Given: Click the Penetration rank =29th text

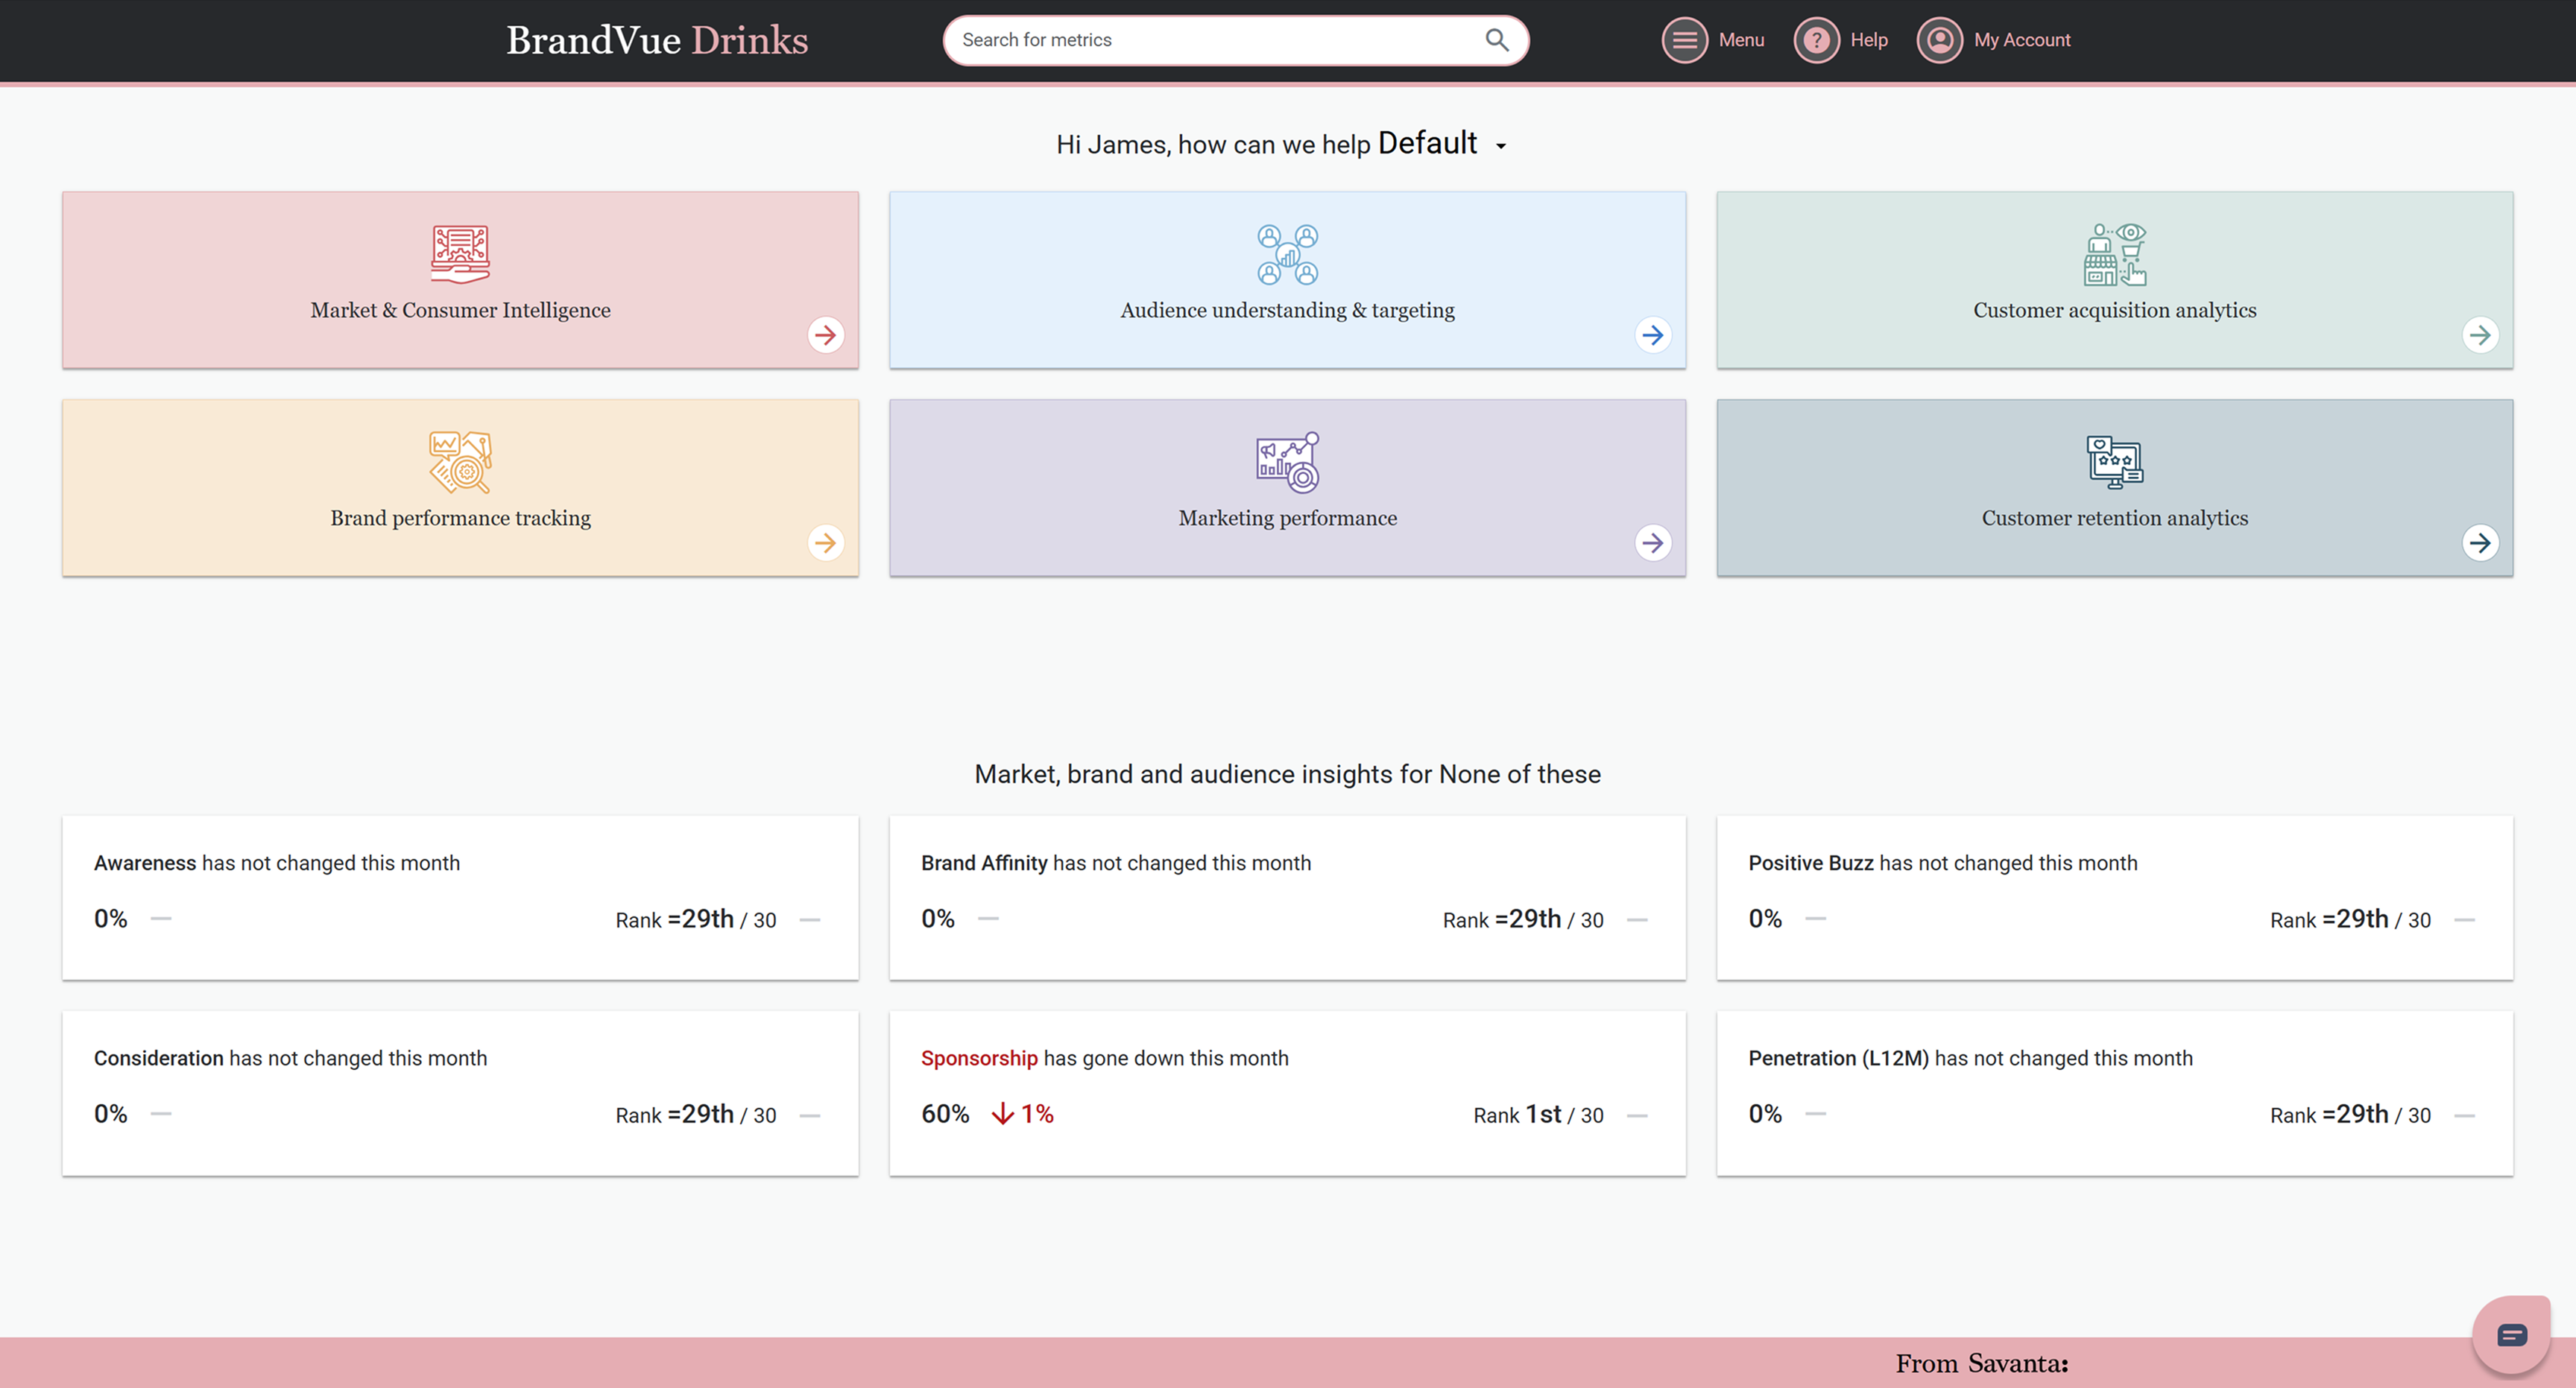Looking at the screenshot, I should coord(2350,1114).
